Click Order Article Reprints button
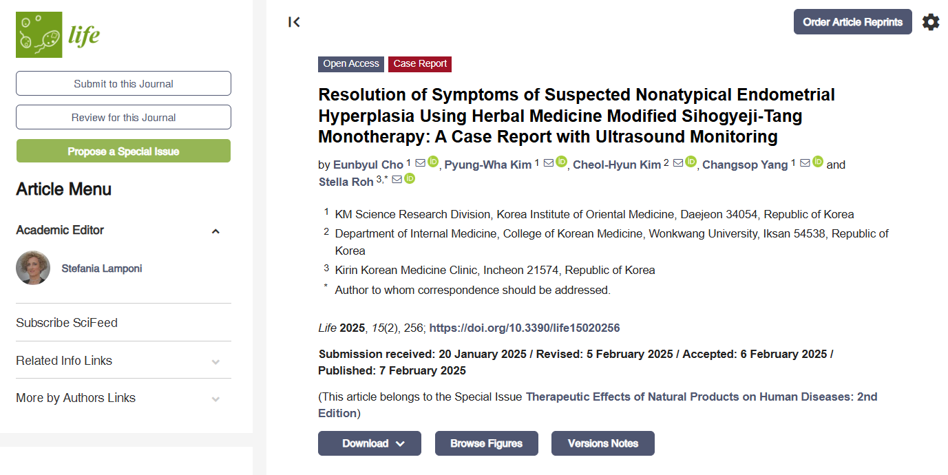This screenshot has width=948, height=475. pos(852,22)
